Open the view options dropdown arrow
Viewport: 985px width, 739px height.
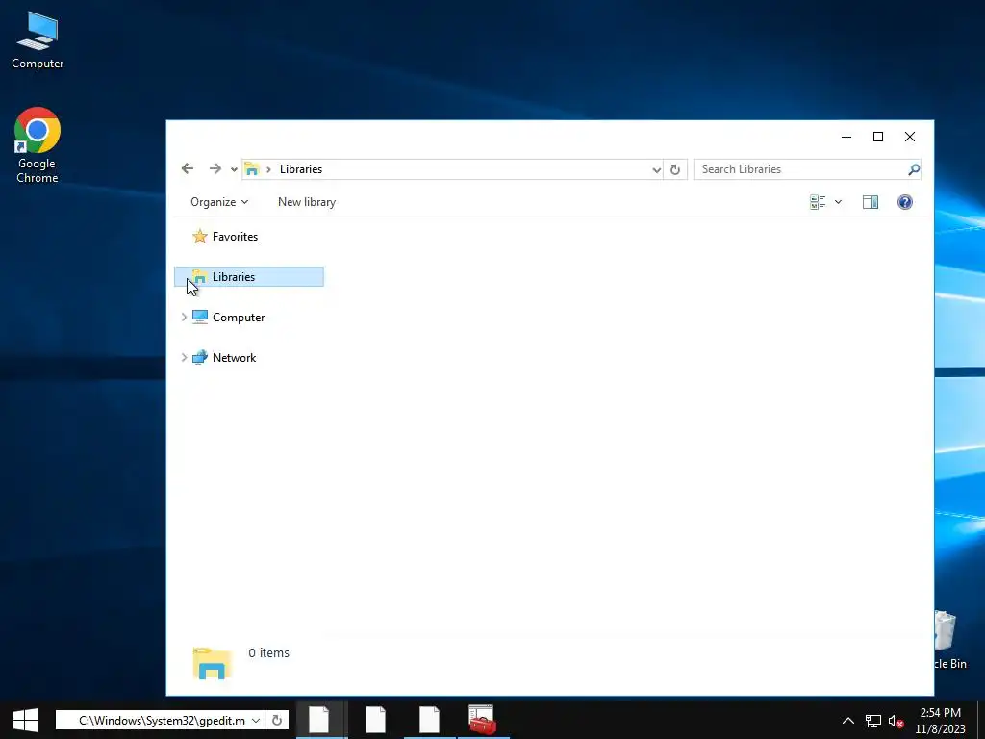pyautogui.click(x=838, y=202)
